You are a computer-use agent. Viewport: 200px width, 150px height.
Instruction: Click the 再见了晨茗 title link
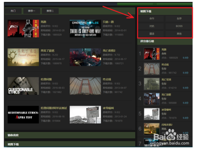point(48,51)
